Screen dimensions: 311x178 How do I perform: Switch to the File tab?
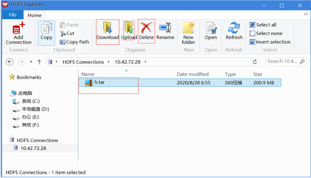click(x=12, y=14)
